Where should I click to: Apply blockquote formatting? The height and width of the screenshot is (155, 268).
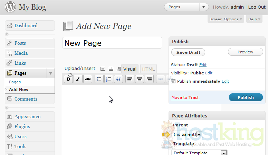point(118,79)
